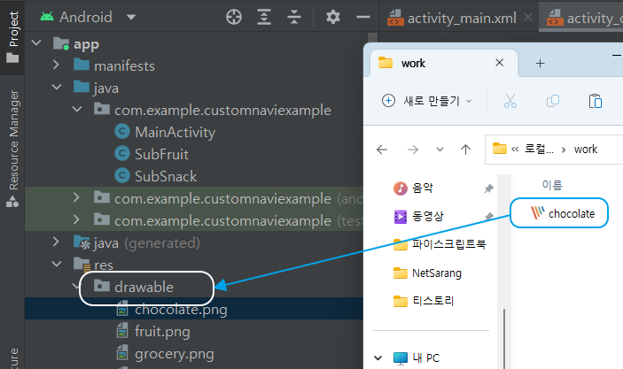This screenshot has height=369, width=623.
Task: Click the fruit.png image file icon
Action: (122, 331)
